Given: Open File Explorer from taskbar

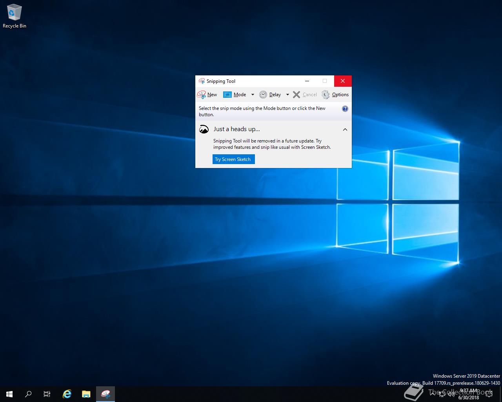Looking at the screenshot, I should [x=86, y=394].
